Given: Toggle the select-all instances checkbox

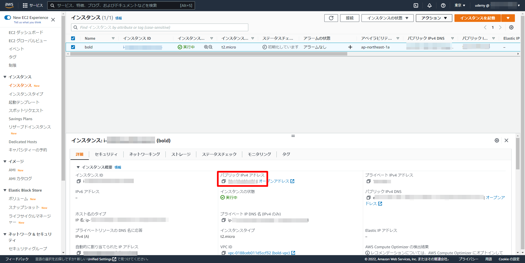Looking at the screenshot, I should (73, 38).
